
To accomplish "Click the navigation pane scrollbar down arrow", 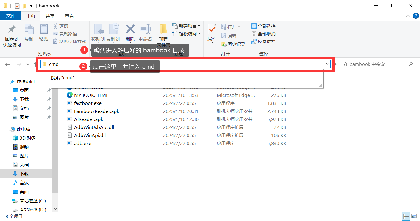I will click(55, 209).
